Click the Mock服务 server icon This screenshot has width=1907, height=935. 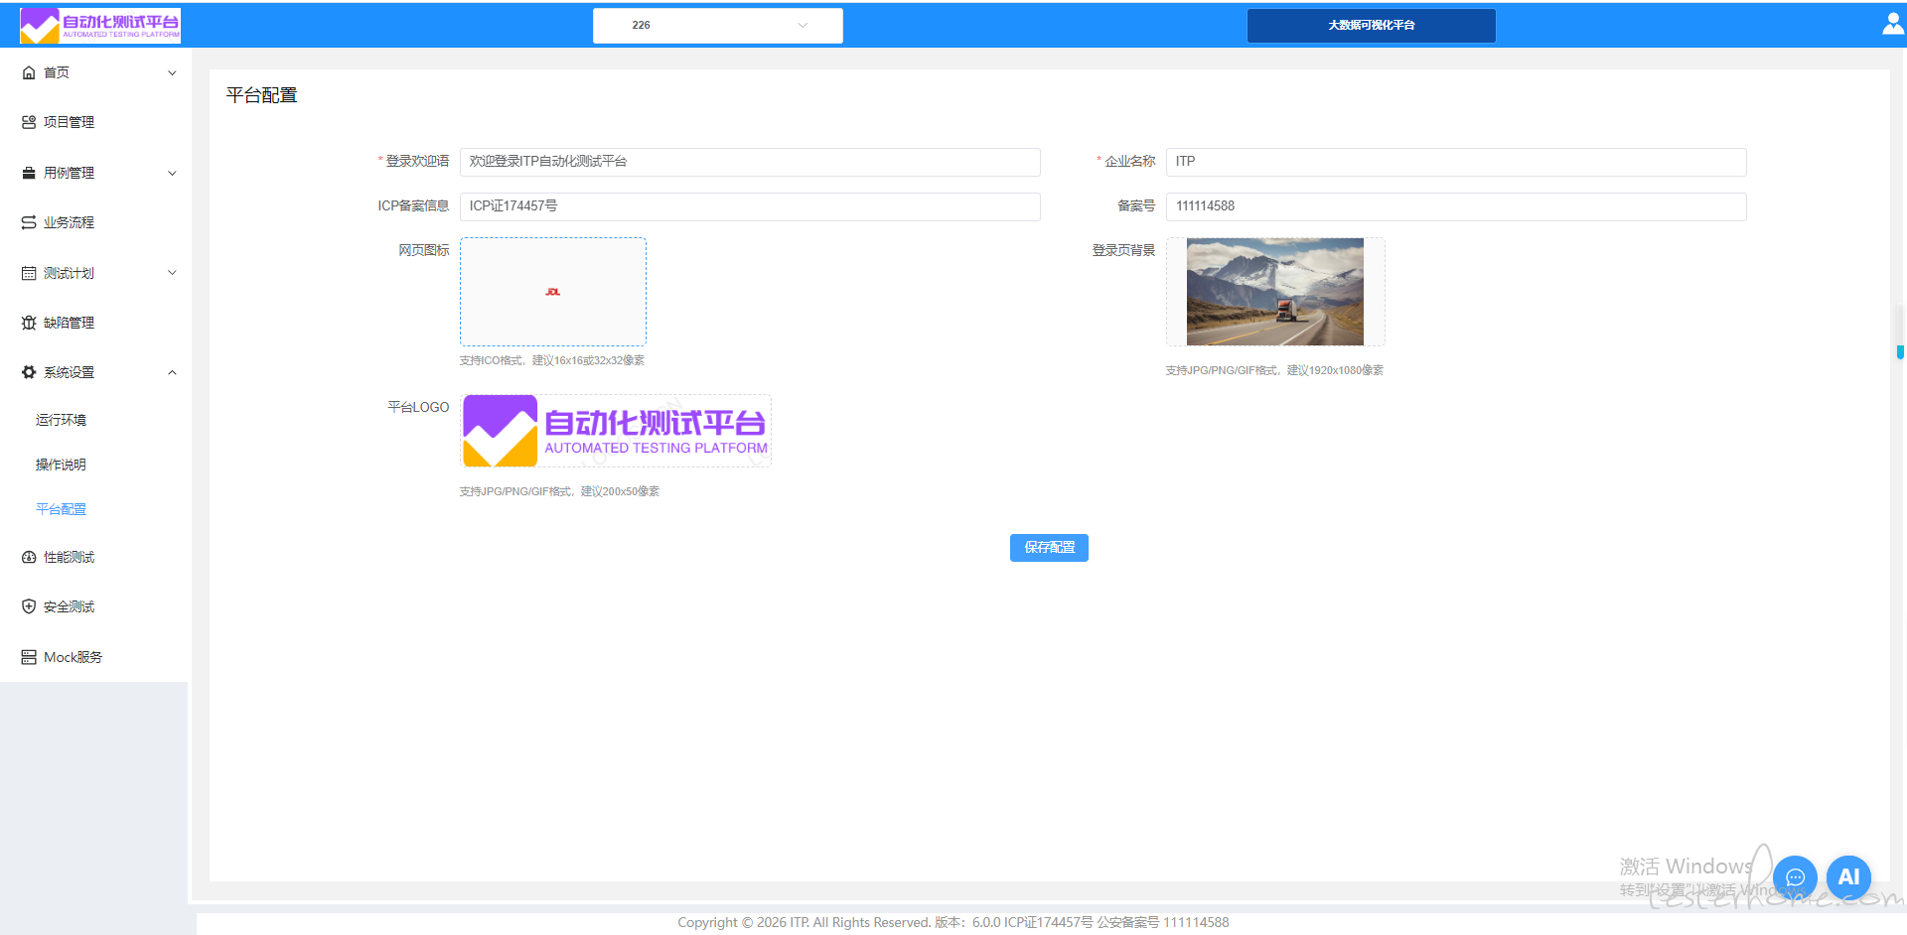[x=29, y=657]
